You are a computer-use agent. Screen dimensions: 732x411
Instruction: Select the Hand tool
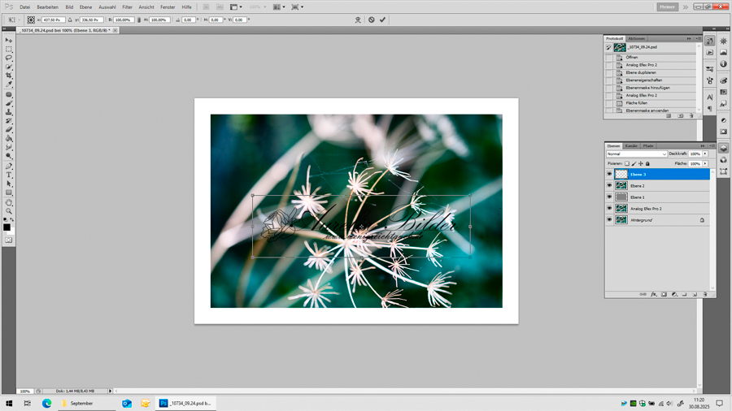[x=9, y=202]
